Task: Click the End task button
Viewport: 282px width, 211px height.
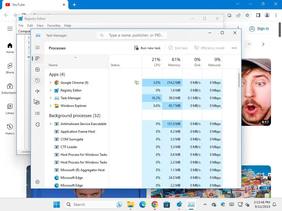Action: (178, 48)
